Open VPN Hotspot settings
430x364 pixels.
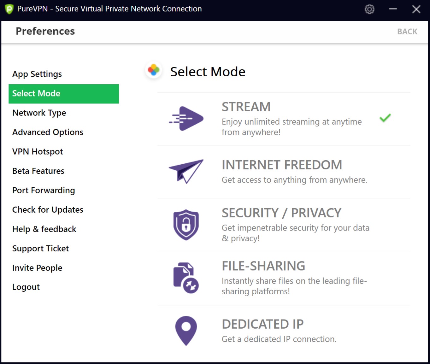pyautogui.click(x=38, y=152)
